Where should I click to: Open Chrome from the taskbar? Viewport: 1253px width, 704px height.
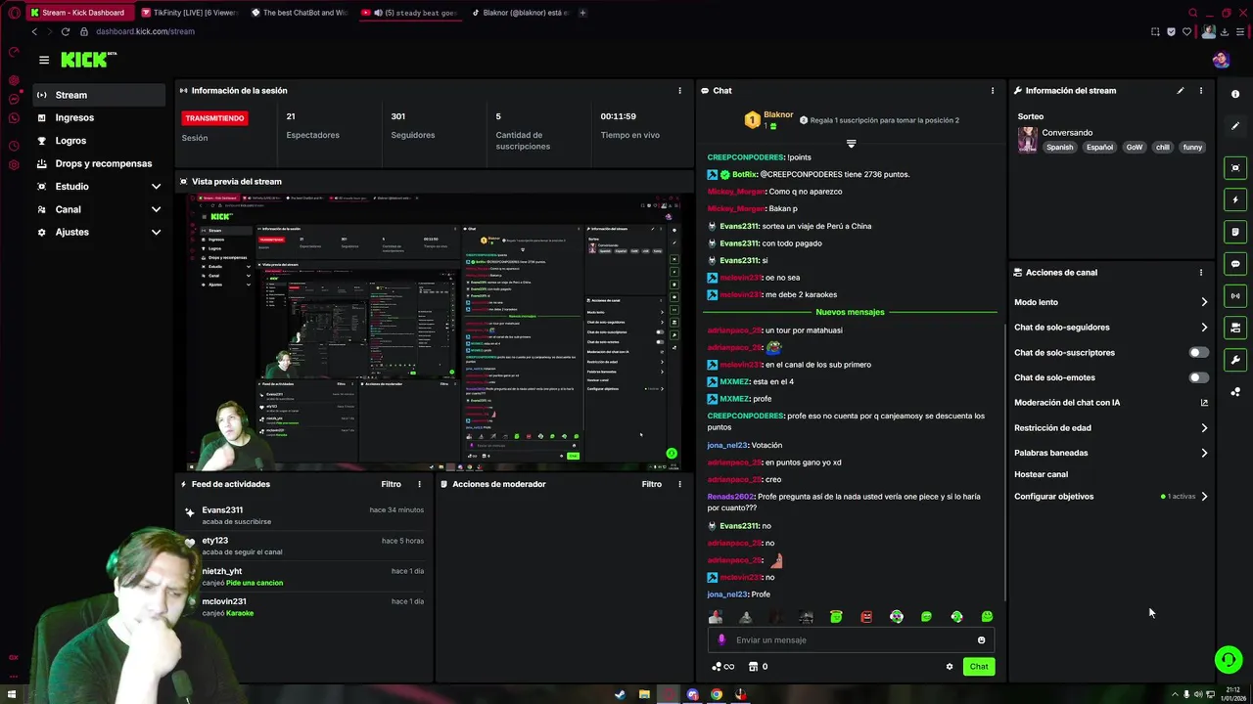(x=717, y=695)
